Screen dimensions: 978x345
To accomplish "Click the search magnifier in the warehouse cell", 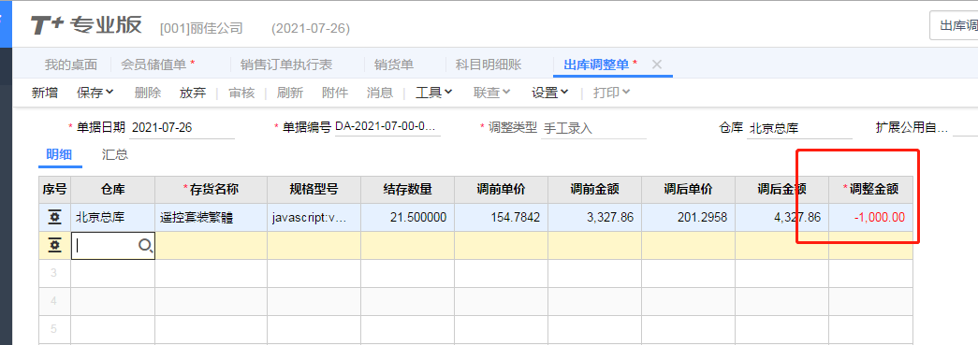I will click(145, 246).
